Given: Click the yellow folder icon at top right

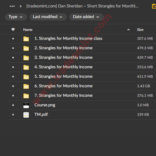Looking at the screenshot, I should 154,6.
